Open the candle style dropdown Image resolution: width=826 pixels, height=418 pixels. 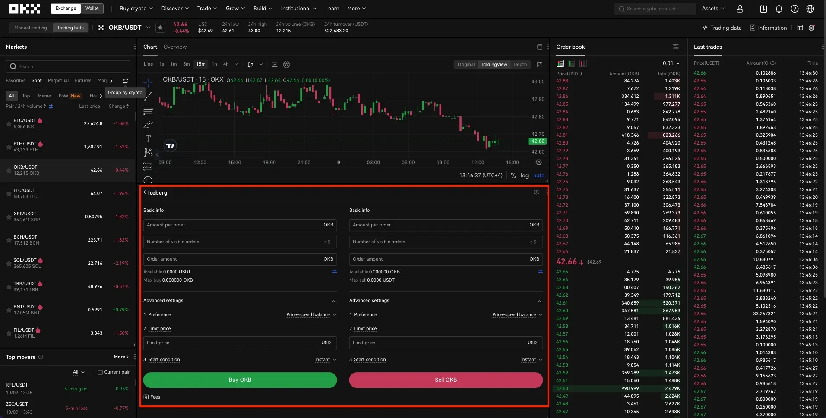[261, 64]
